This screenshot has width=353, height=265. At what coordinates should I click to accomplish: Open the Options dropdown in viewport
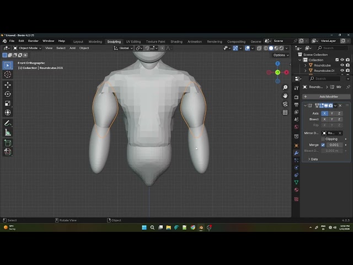pyautogui.click(x=281, y=55)
